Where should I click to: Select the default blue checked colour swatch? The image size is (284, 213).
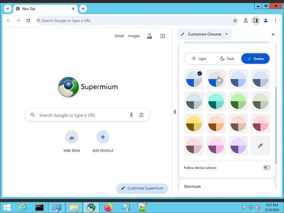tap(194, 79)
